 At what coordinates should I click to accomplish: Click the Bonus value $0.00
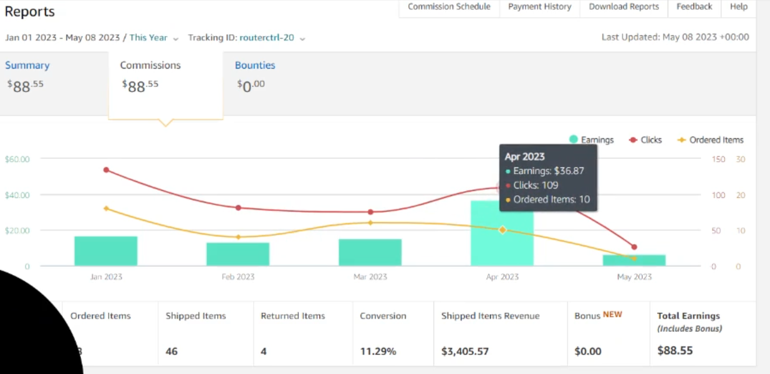point(588,352)
